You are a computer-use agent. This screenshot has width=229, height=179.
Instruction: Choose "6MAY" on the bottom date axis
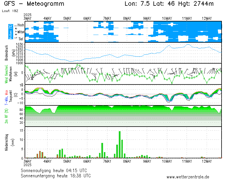coord(87,161)
